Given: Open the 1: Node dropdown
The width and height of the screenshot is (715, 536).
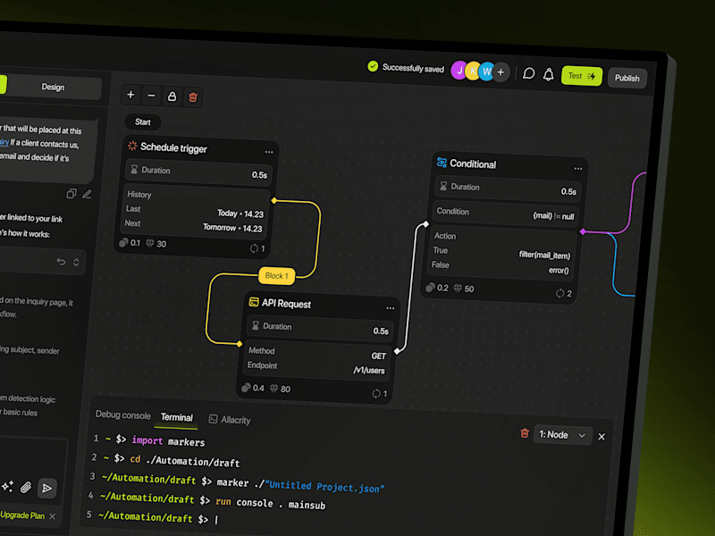Looking at the screenshot, I should click(562, 435).
